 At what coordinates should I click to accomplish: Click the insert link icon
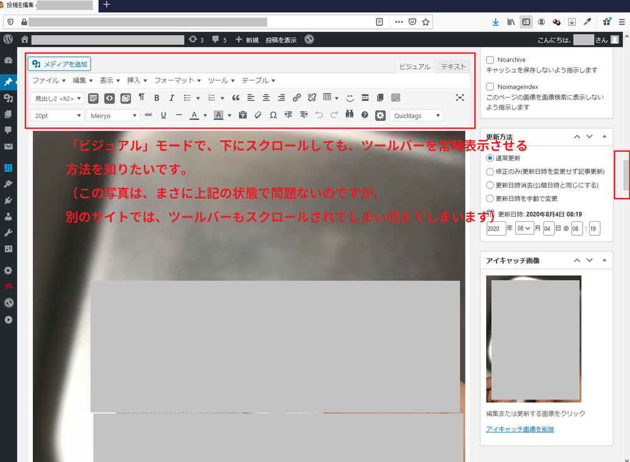tap(296, 98)
